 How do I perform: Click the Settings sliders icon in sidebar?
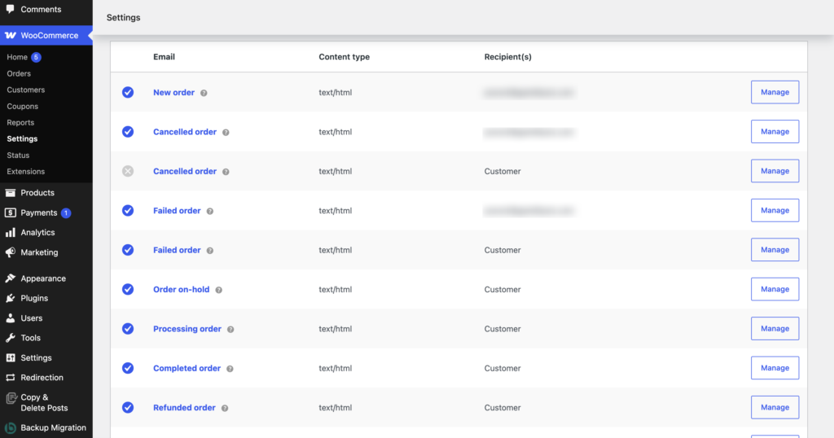pos(10,357)
